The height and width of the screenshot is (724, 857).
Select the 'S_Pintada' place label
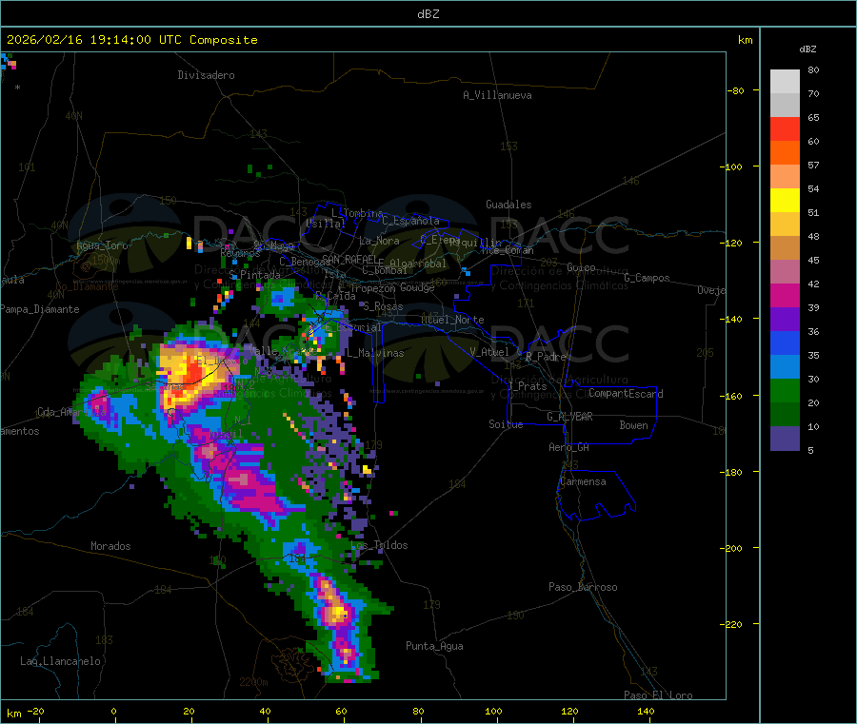point(254,275)
